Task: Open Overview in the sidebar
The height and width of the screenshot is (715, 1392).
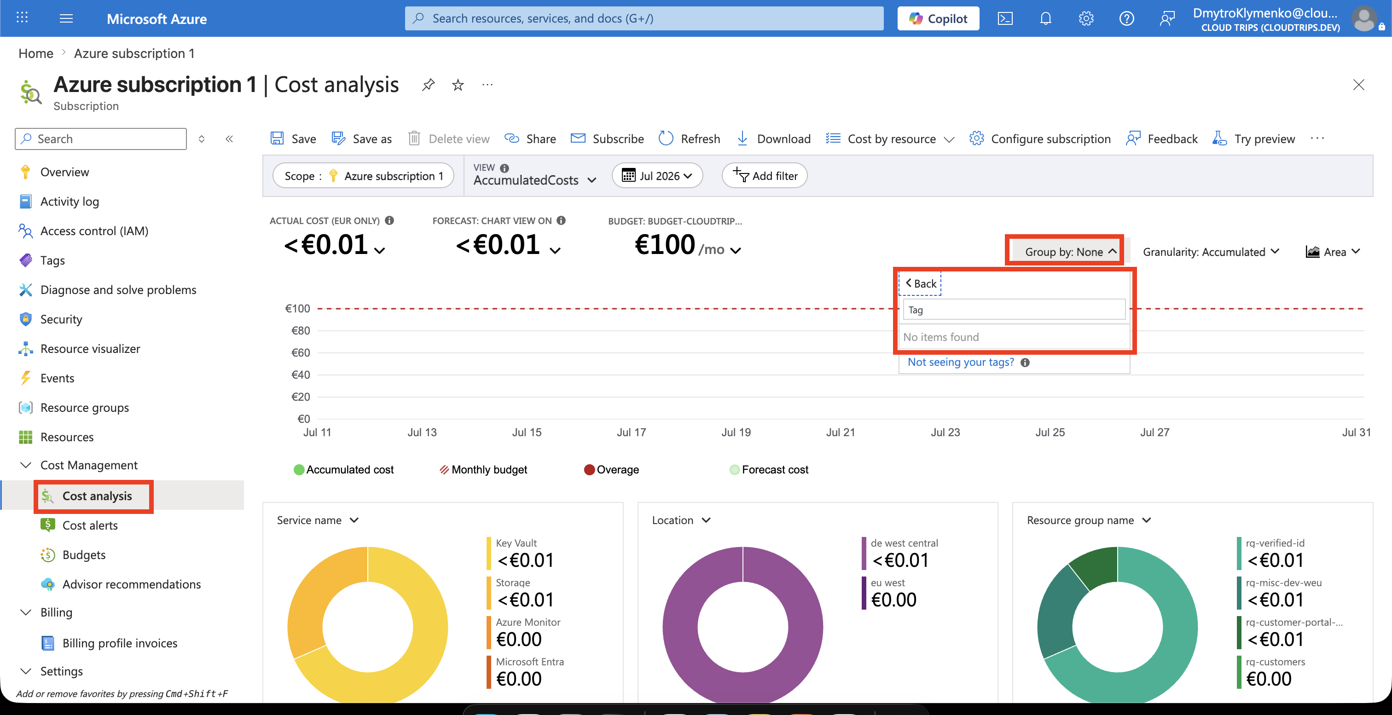Action: tap(64, 172)
